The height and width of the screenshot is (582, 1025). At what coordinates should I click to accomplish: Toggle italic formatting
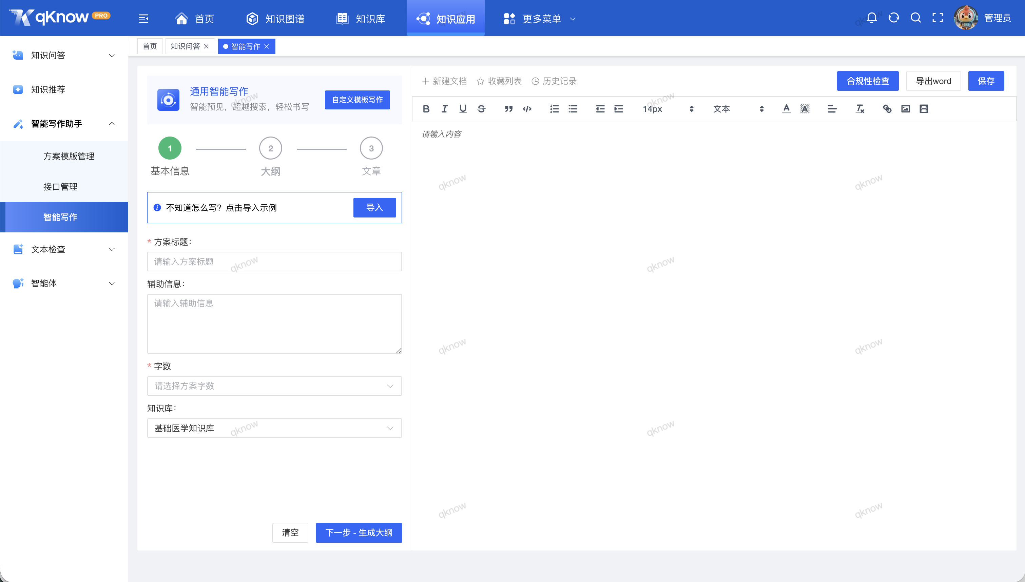444,109
